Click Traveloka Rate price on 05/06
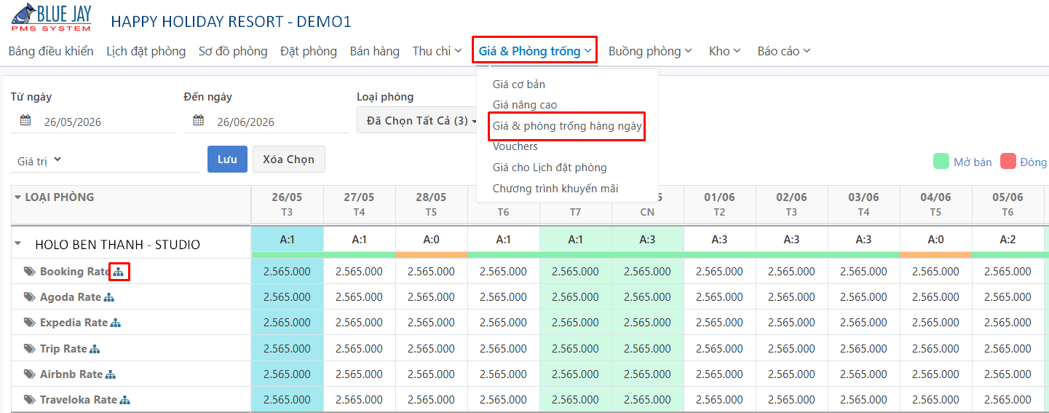Screen dimensions: 1049x413 [1008, 400]
